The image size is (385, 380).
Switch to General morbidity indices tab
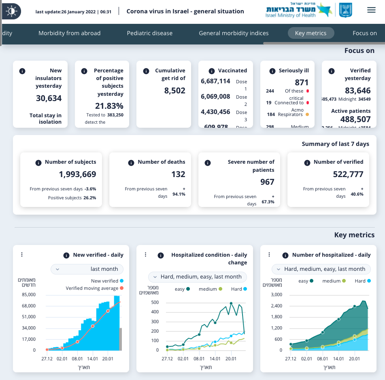(x=234, y=33)
